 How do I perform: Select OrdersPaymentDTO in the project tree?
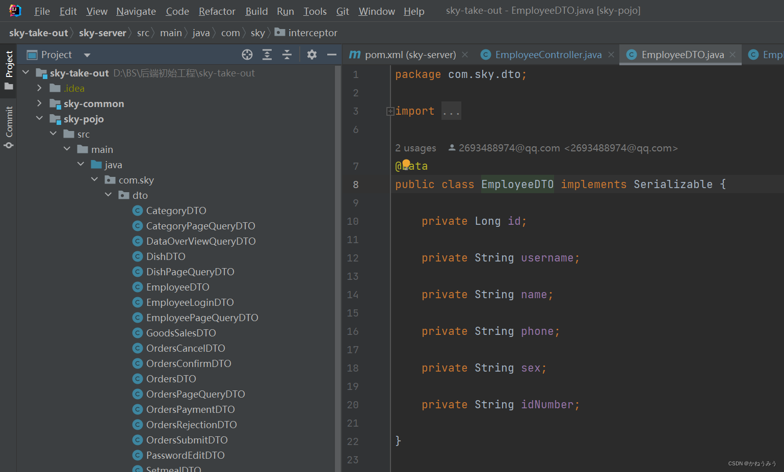point(191,409)
